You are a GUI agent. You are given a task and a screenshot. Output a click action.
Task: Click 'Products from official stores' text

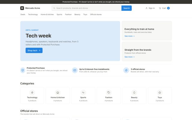tap(135, 53)
